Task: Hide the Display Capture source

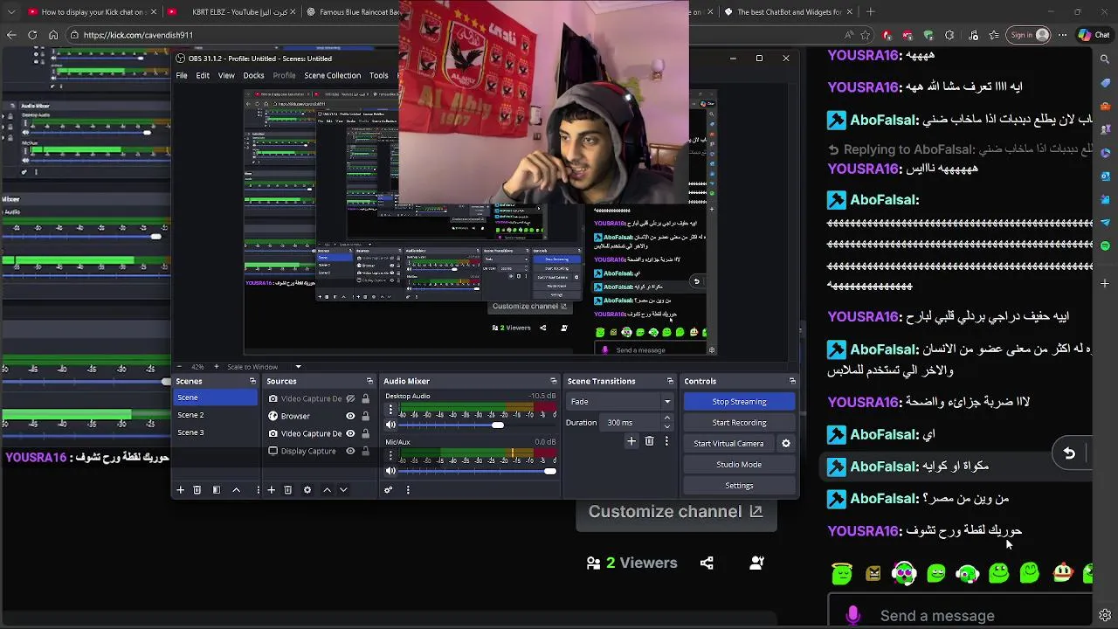Action: click(x=350, y=452)
